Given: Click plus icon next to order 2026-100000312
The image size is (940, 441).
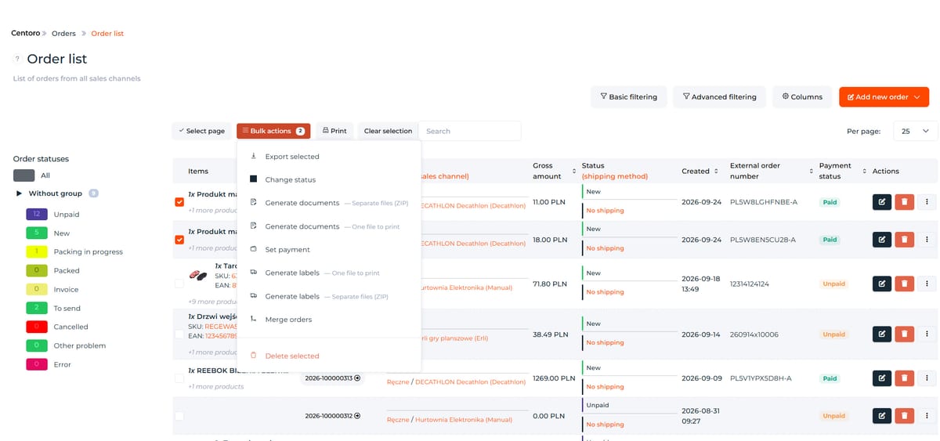Looking at the screenshot, I should coord(357,416).
